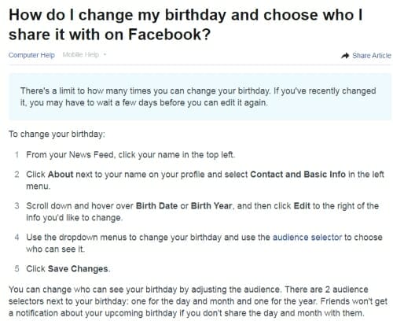The width and height of the screenshot is (393, 321).
Task: Switch to the Computer Help tab
Action: coord(31,55)
